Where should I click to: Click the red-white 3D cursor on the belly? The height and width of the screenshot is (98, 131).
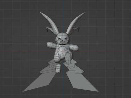[63, 52]
